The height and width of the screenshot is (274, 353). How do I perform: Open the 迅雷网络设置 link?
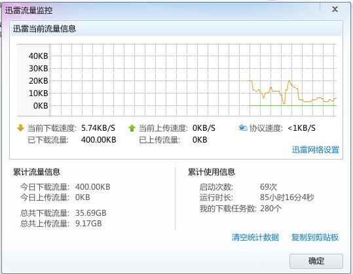click(316, 150)
